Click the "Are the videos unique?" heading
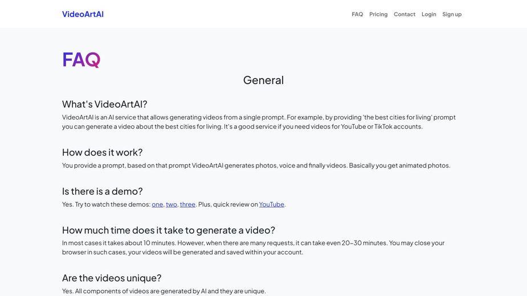527x296 pixels. click(112, 278)
